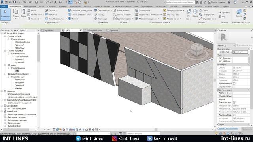Toggle the Исключенный checkbox
The height and width of the screenshot is (142, 253).
(234, 83)
